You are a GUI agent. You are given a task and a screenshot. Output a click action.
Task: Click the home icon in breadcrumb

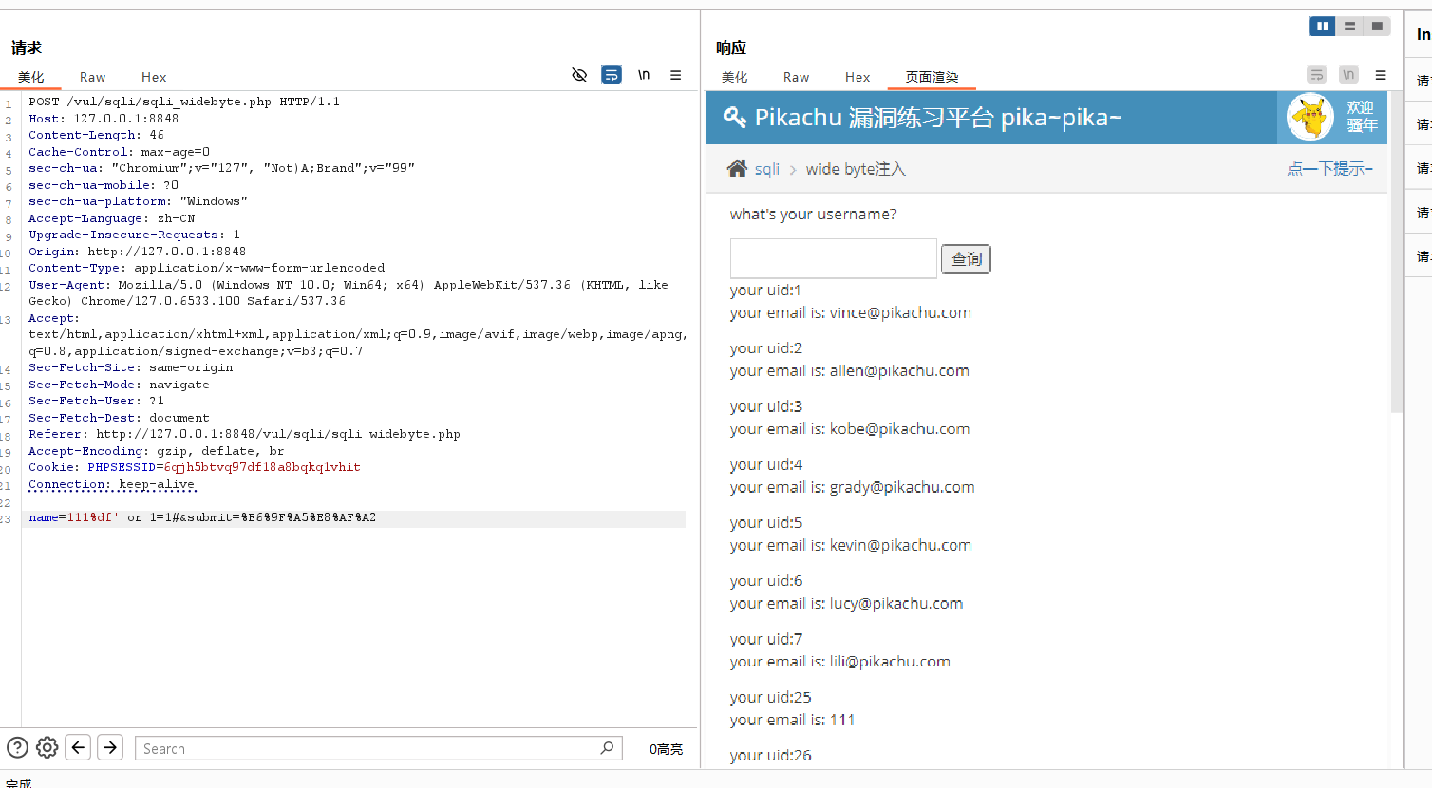[737, 169]
